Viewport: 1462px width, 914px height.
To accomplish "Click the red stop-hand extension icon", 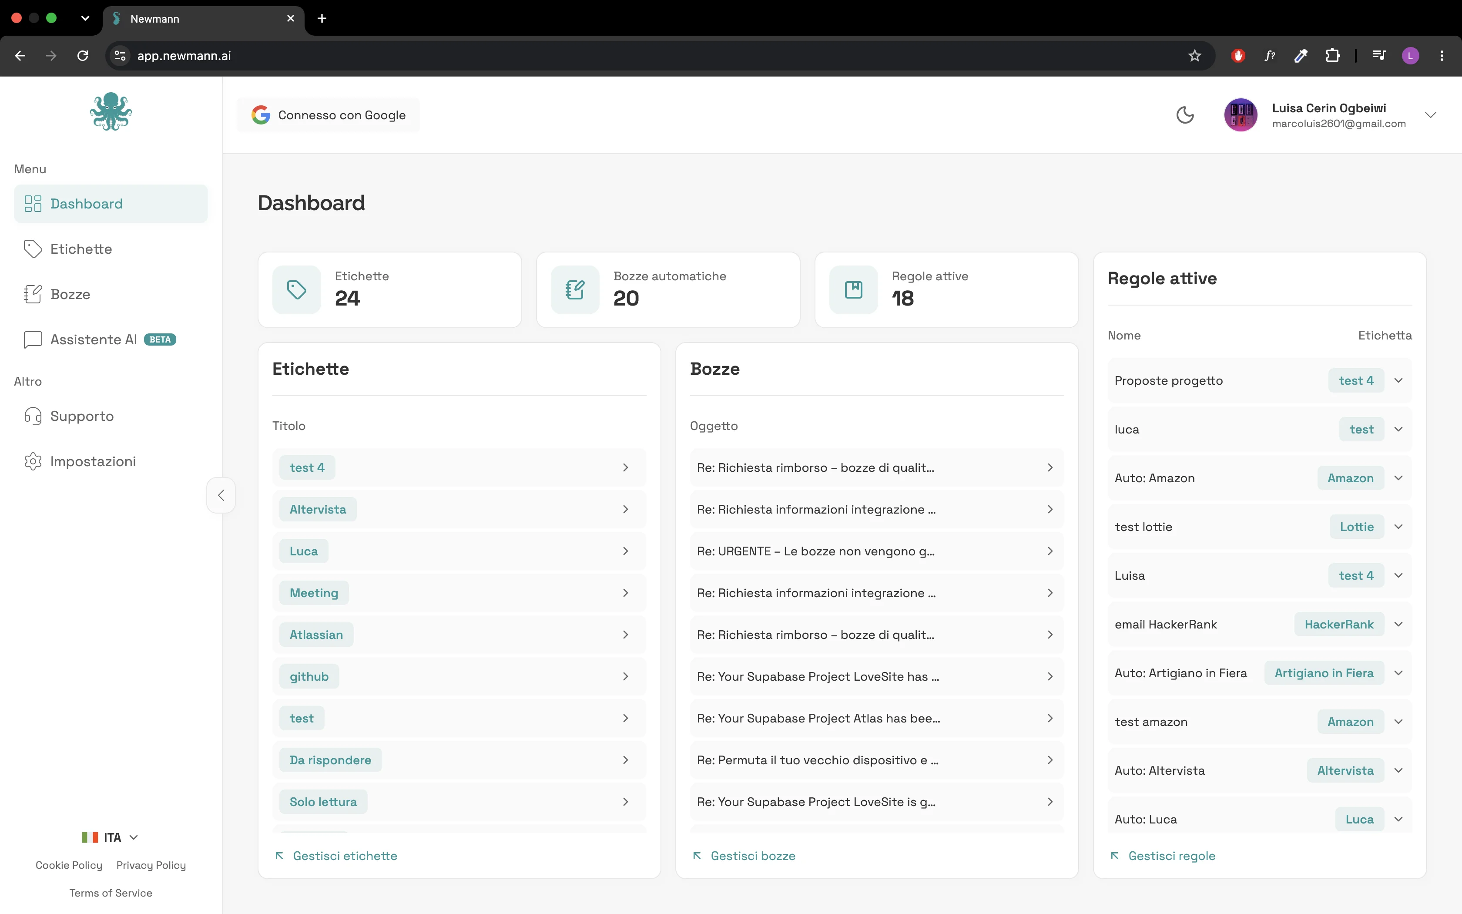I will [x=1238, y=56].
